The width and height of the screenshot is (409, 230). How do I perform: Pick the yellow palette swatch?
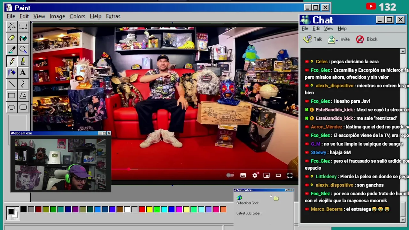(x=149, y=210)
